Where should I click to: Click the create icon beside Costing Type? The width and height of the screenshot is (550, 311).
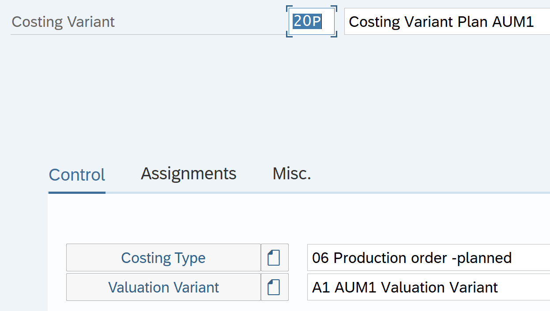coord(274,258)
